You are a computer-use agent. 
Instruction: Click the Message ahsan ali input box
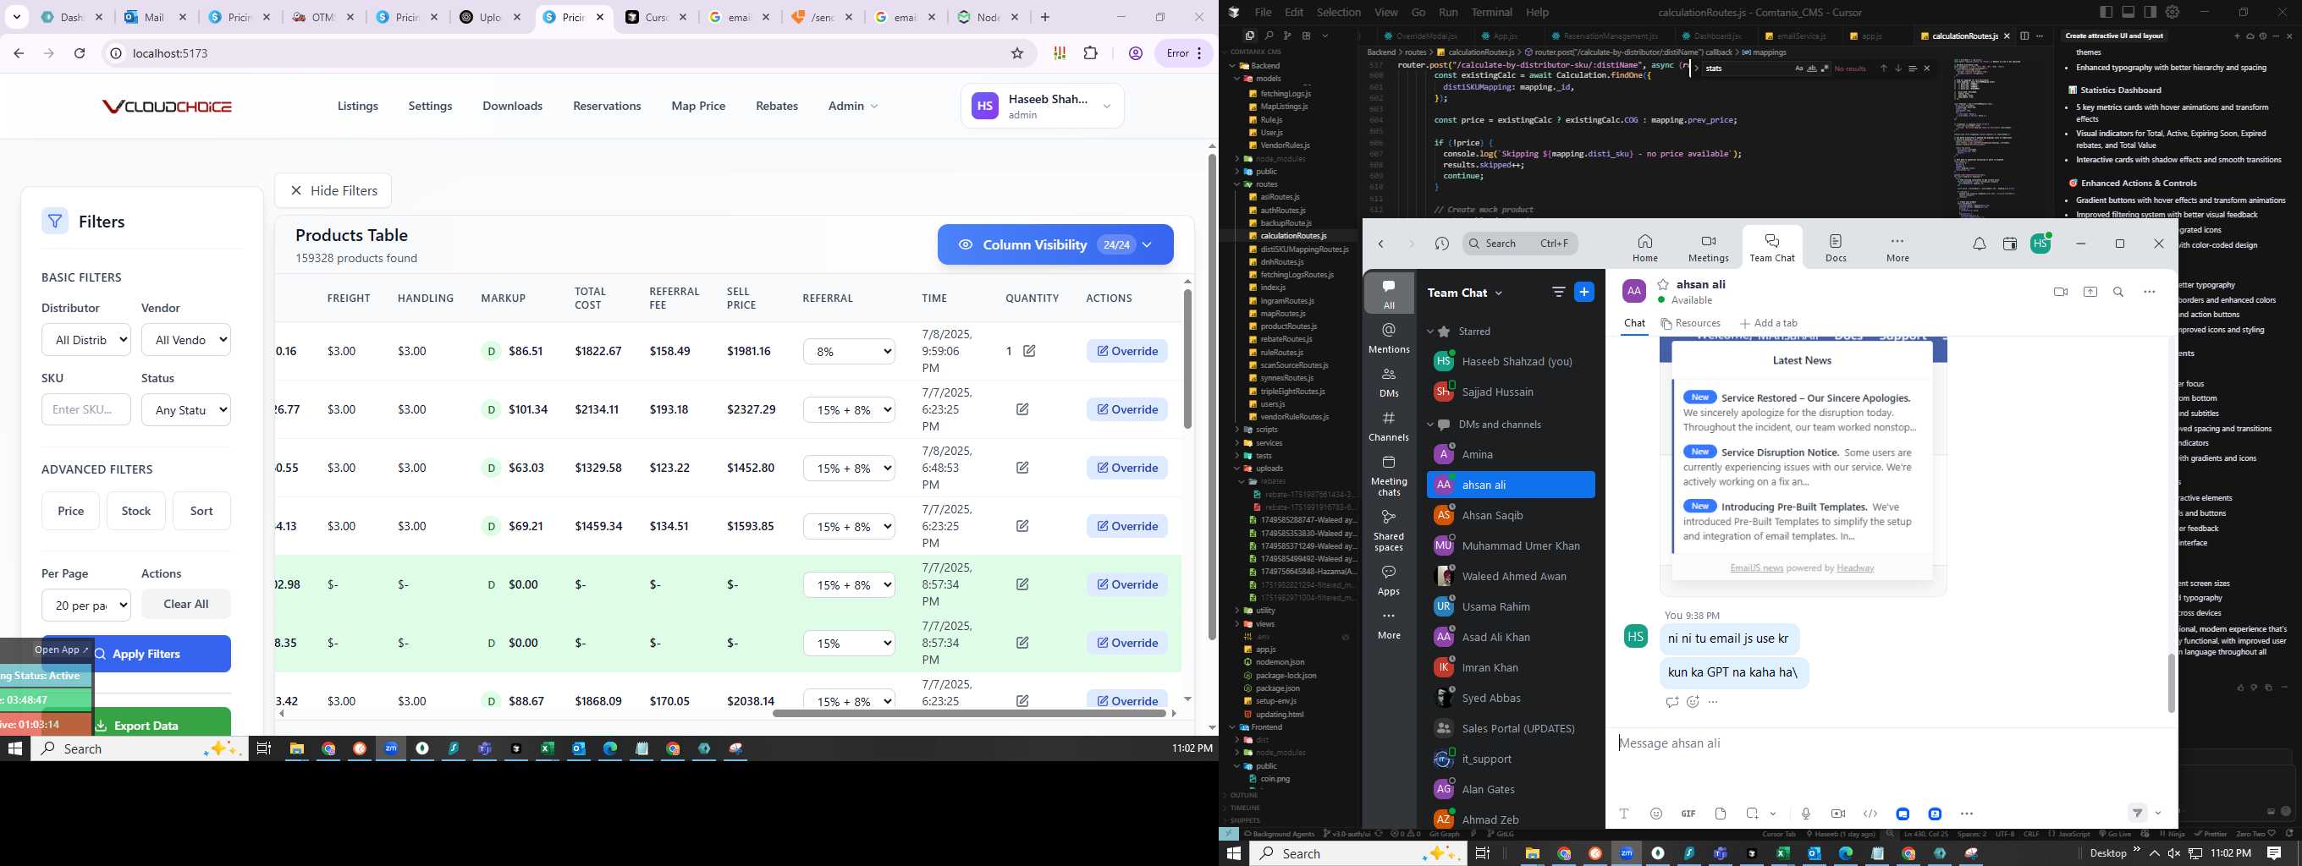[x=1890, y=743]
